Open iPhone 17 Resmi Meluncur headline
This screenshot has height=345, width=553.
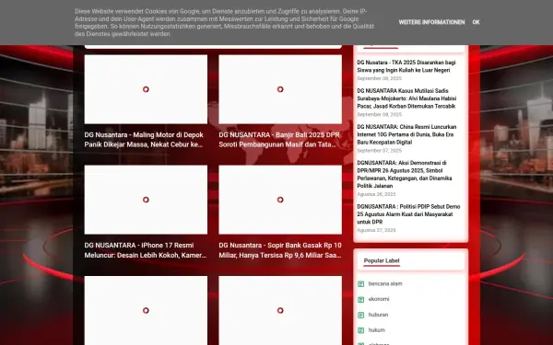pyautogui.click(x=146, y=250)
